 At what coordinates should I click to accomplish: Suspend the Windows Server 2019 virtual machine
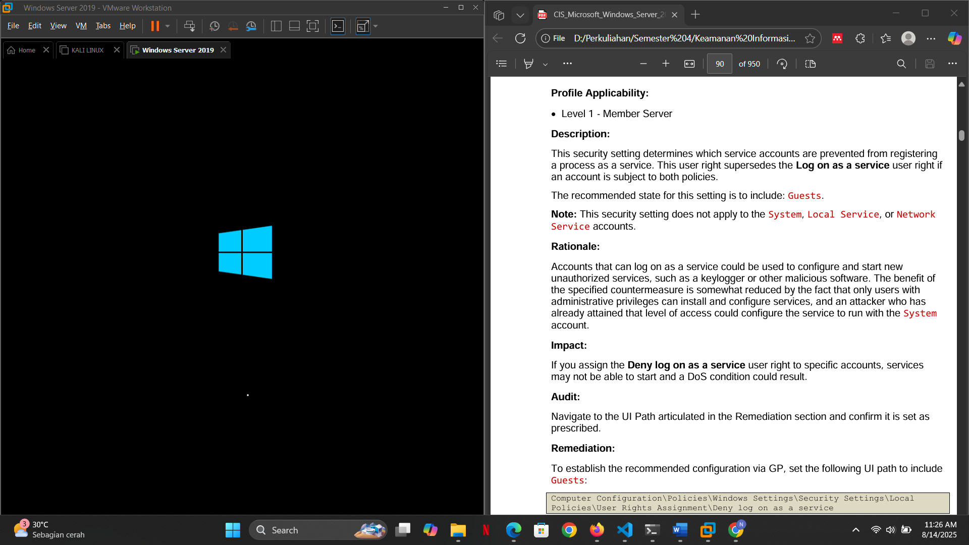tap(155, 26)
